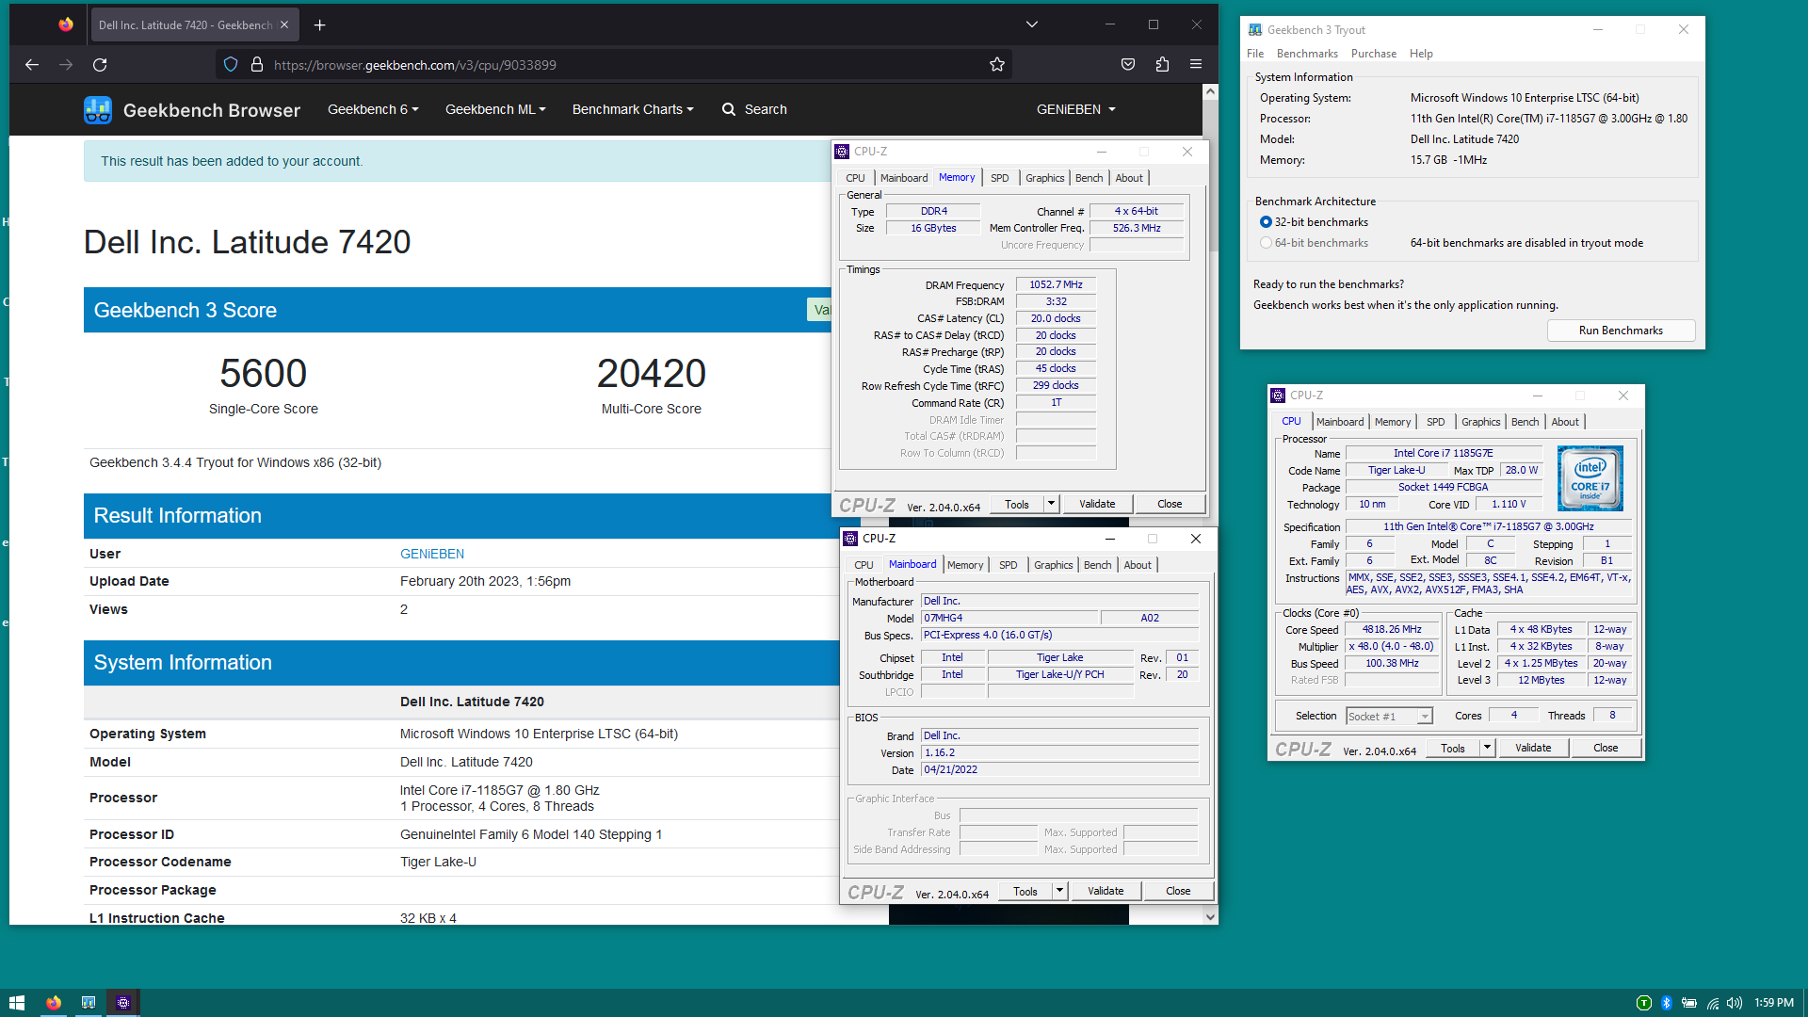The image size is (1808, 1017).
Task: Click the Geekbench 3 Tryout title bar icon
Action: [x=1255, y=30]
